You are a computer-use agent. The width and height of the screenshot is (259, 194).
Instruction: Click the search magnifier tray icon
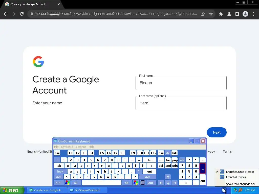tap(240, 190)
